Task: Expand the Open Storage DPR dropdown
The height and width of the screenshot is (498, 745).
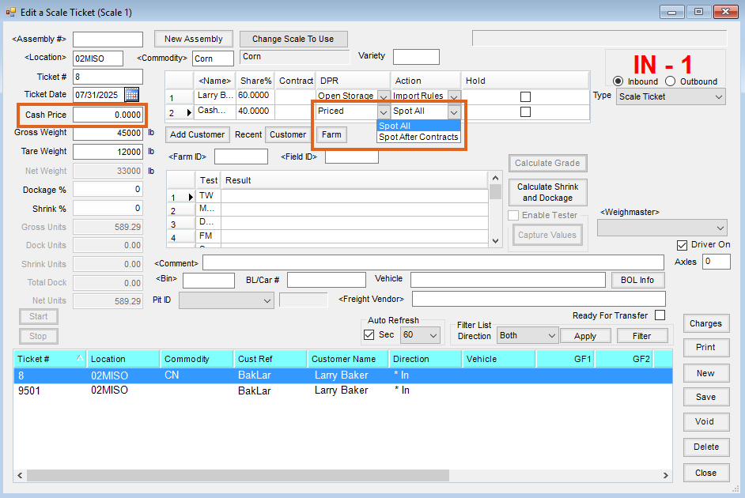Action: 383,96
